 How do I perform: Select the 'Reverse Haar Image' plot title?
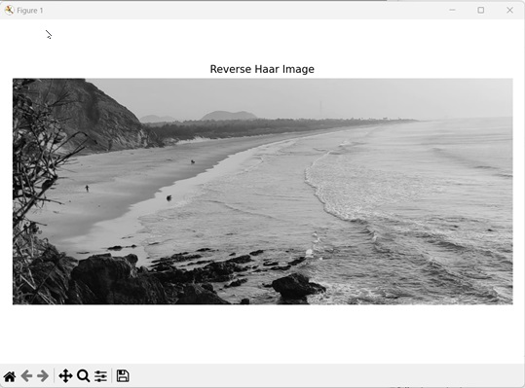(x=262, y=69)
